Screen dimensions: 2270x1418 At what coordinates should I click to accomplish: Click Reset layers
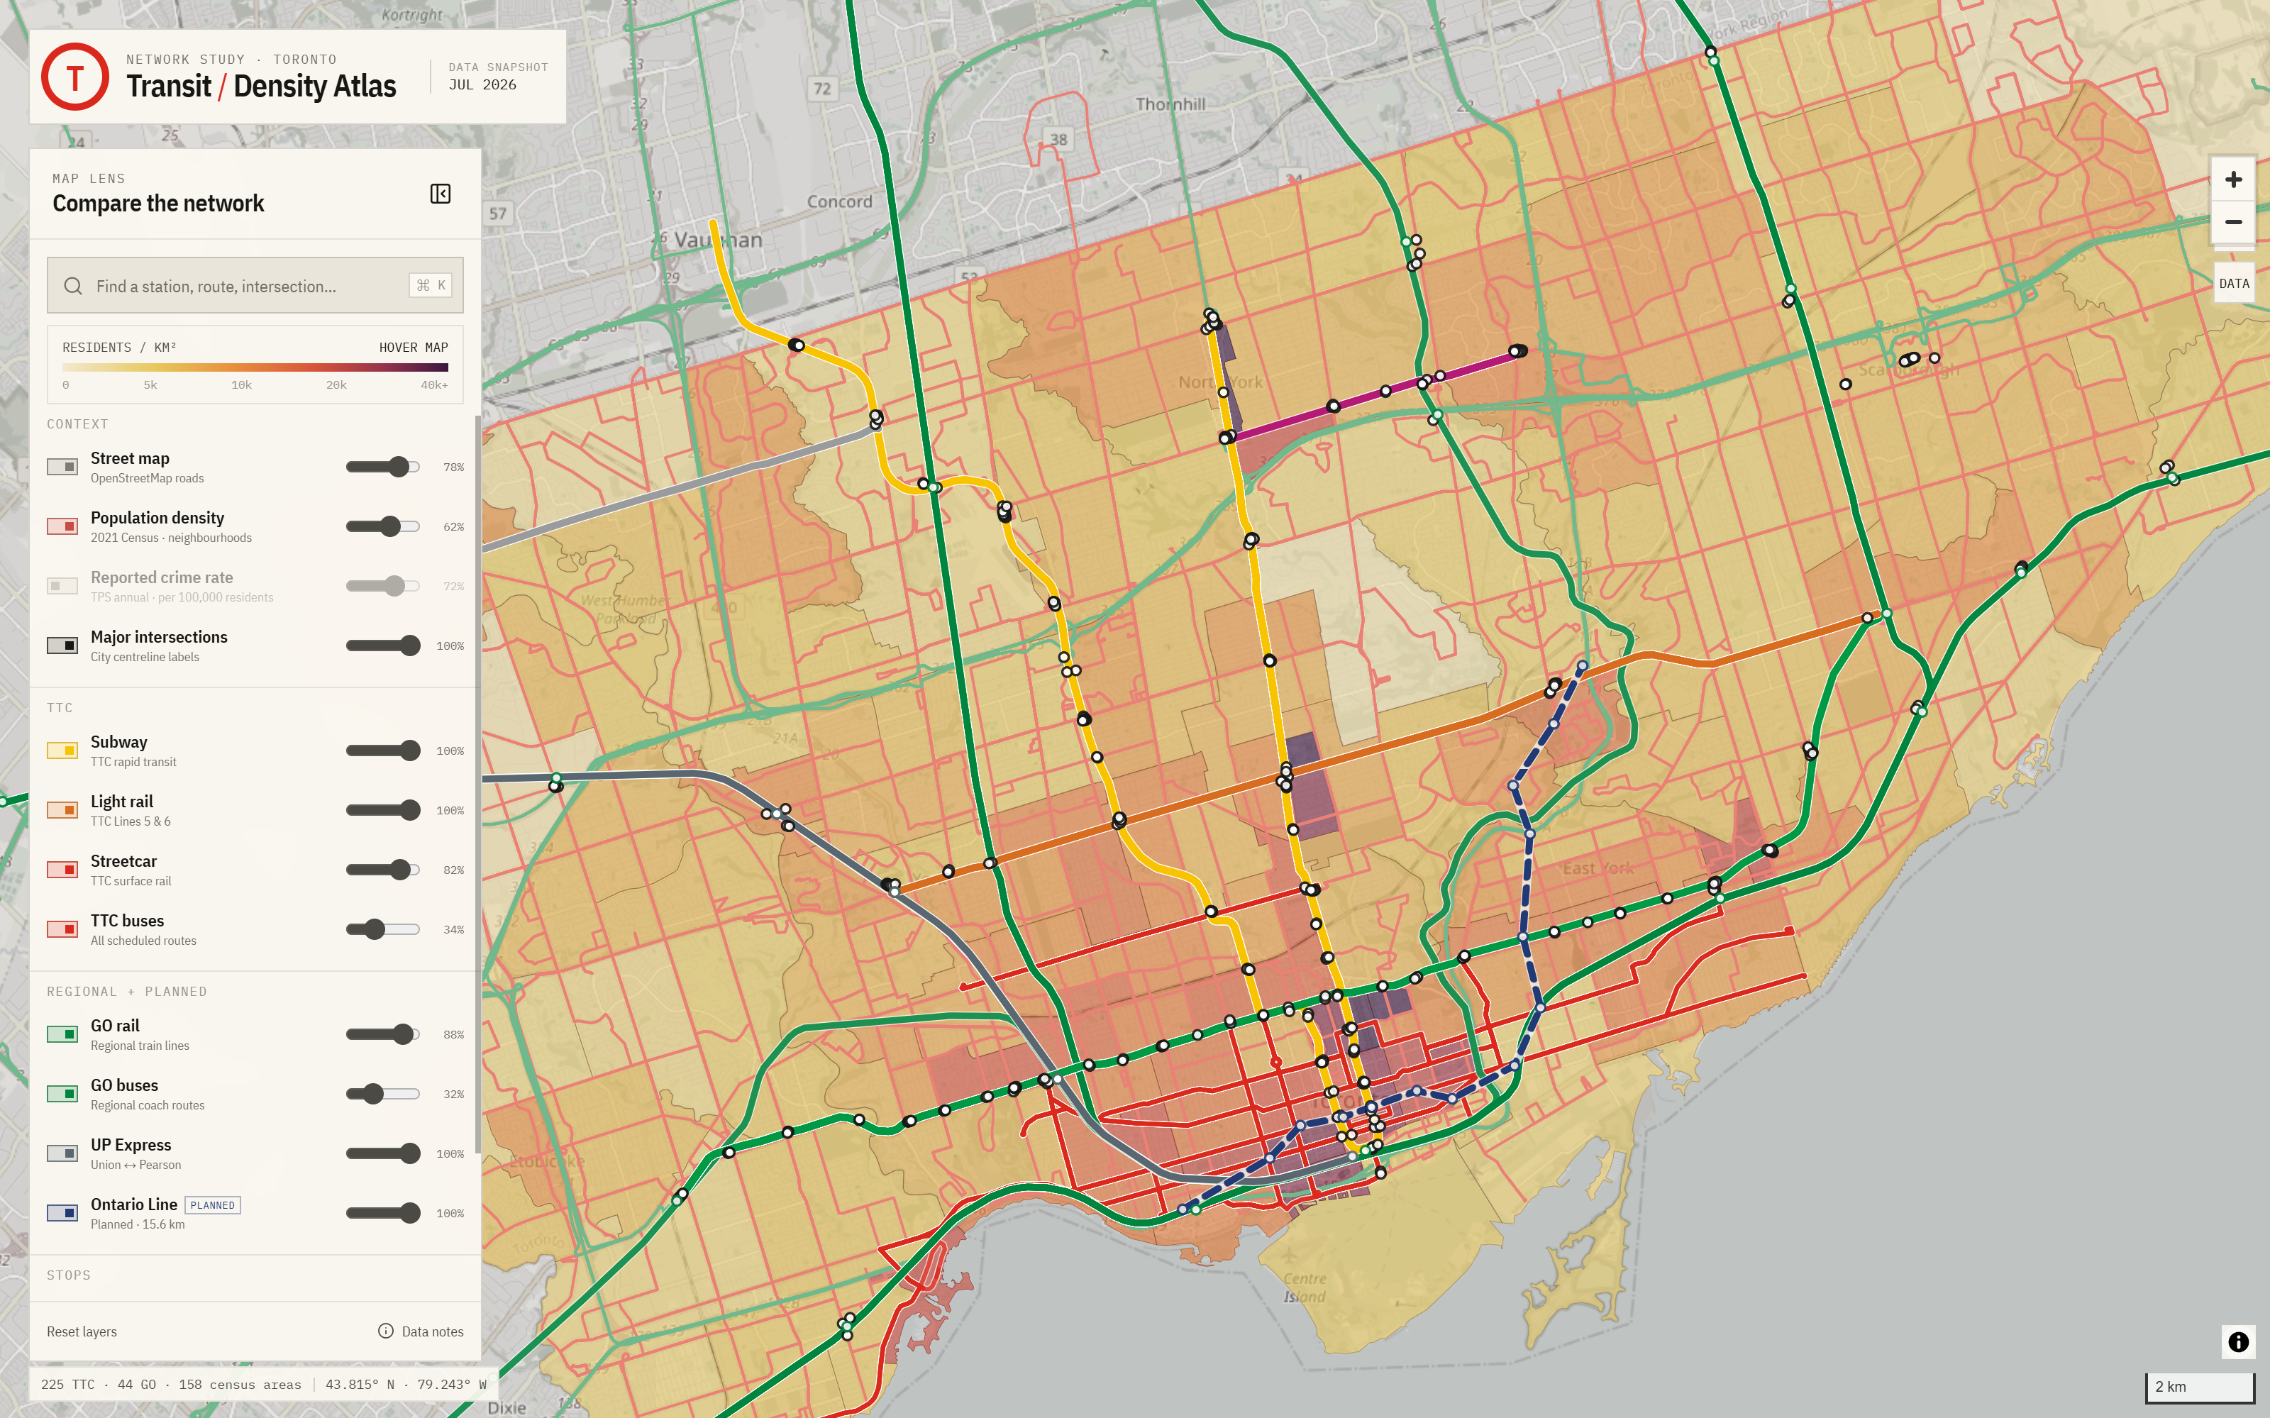[x=82, y=1331]
